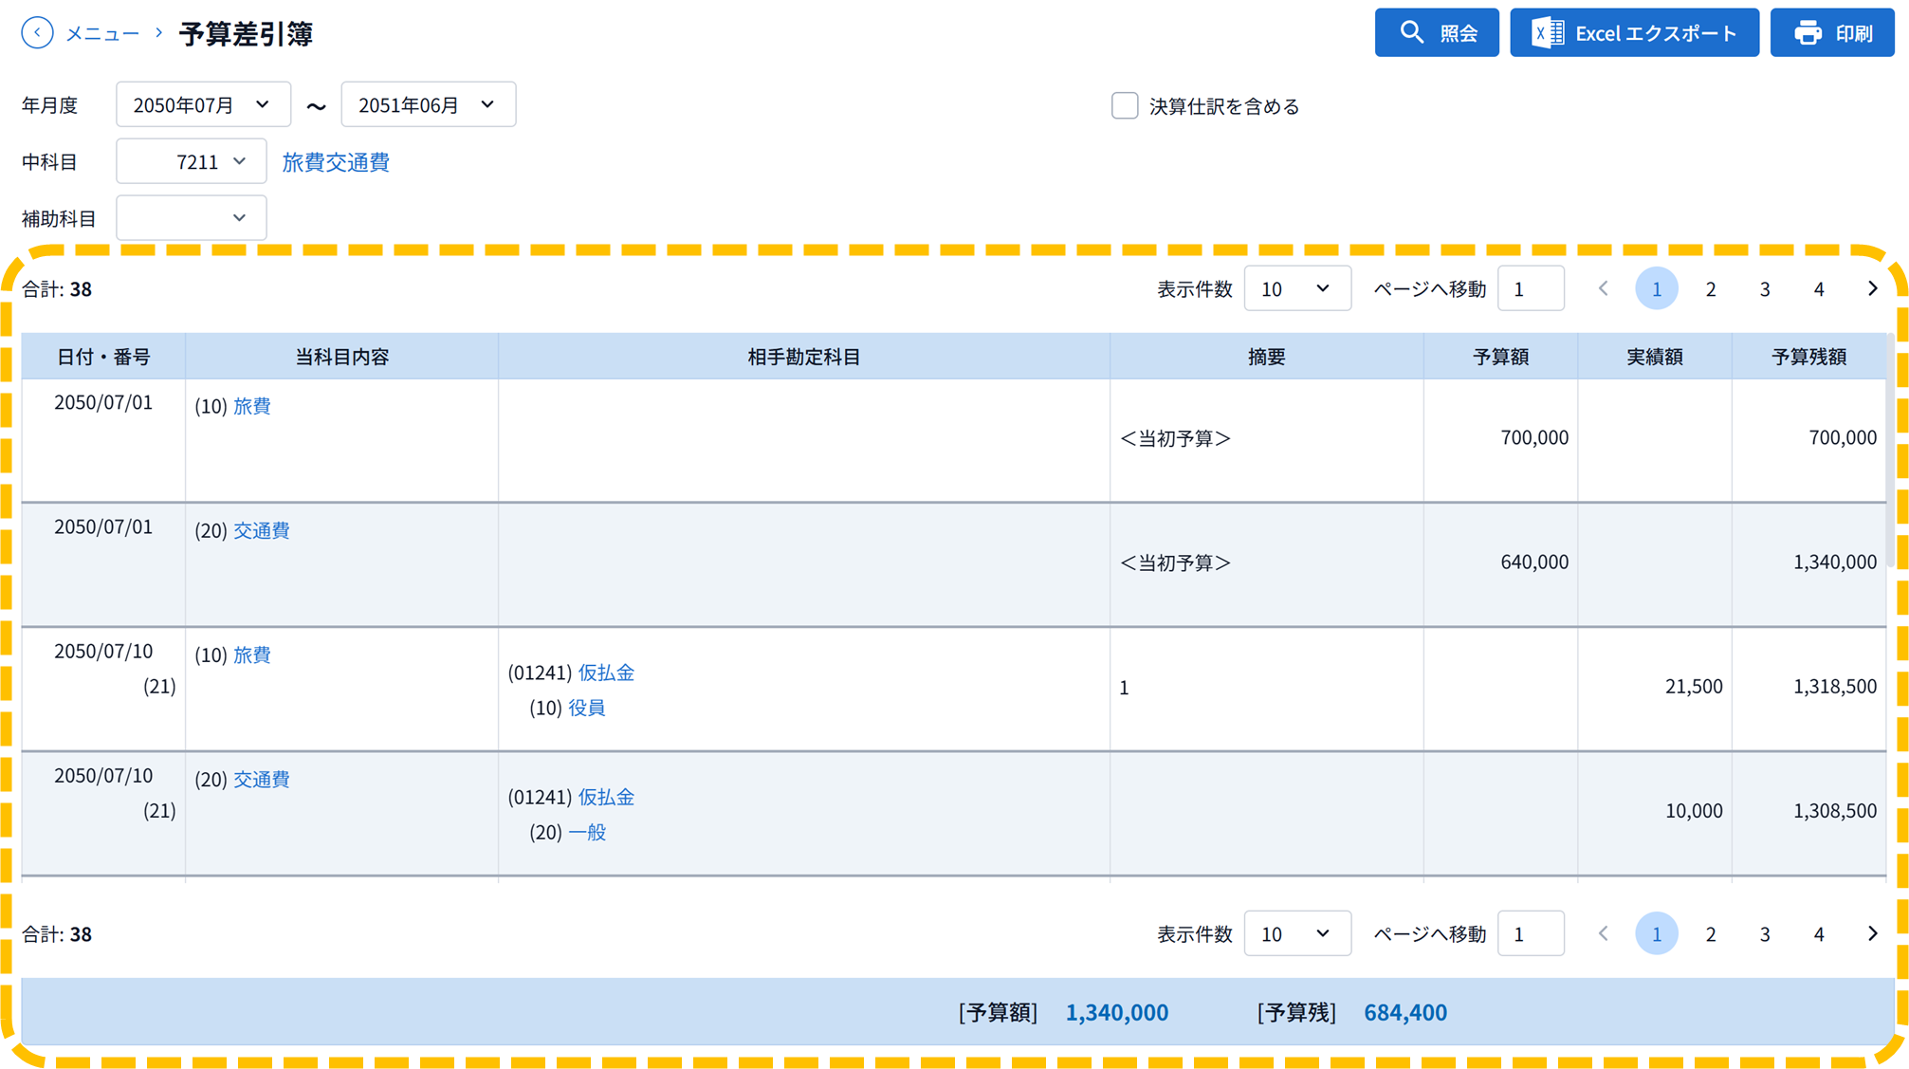Go to page 4 in top pagination
Screen dimensions: 1909x1069
click(x=1818, y=288)
